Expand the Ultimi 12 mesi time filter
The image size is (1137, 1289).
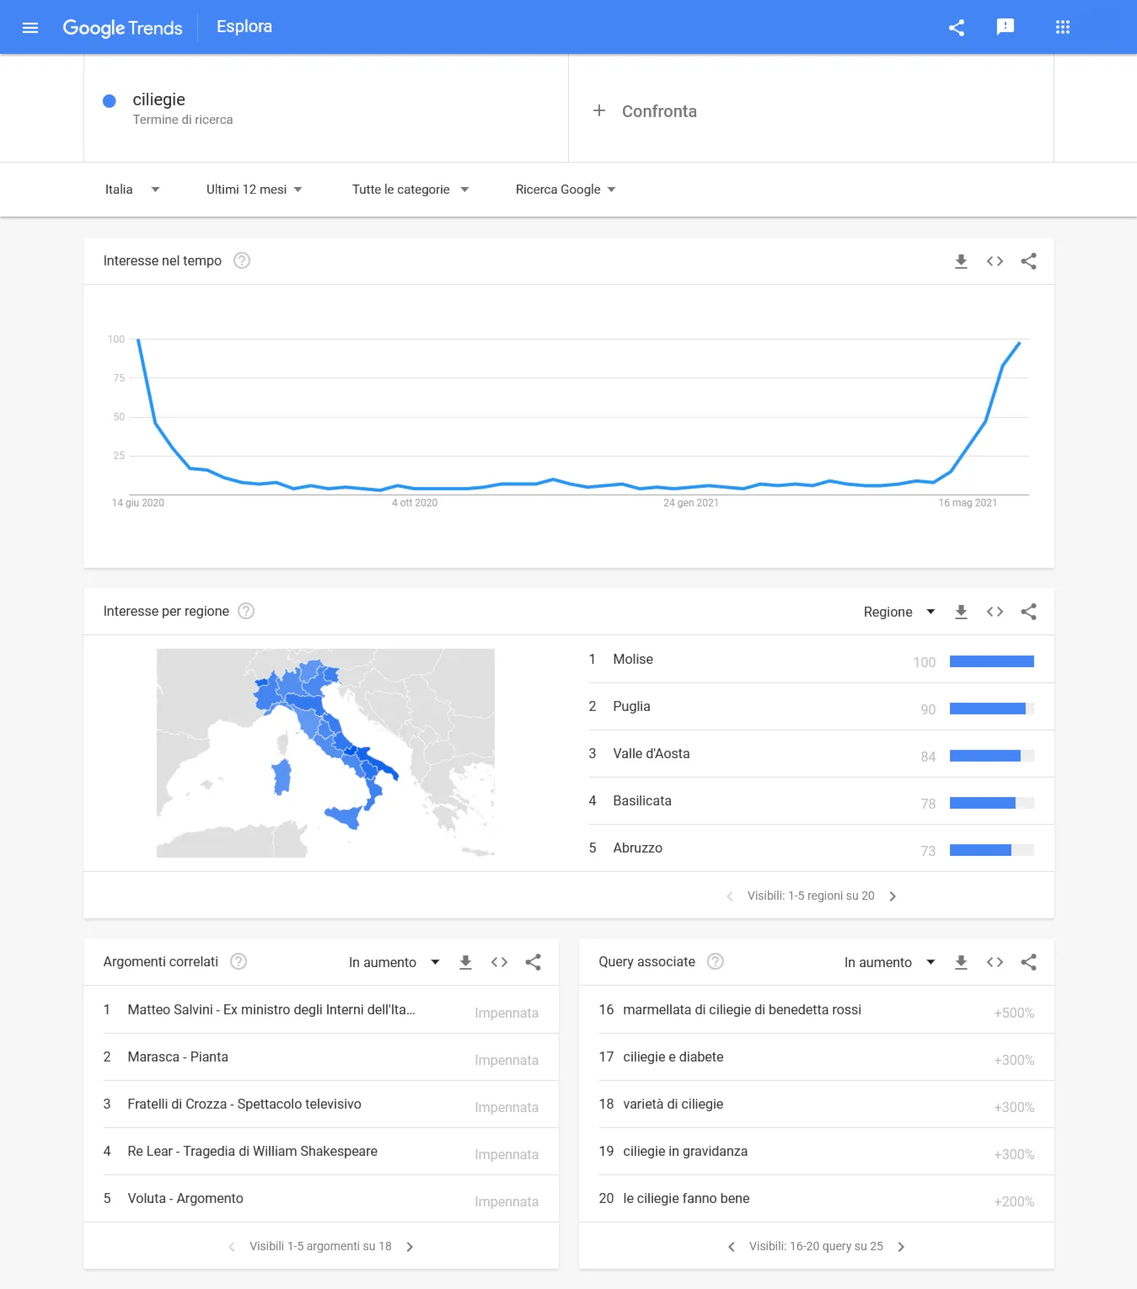254,190
